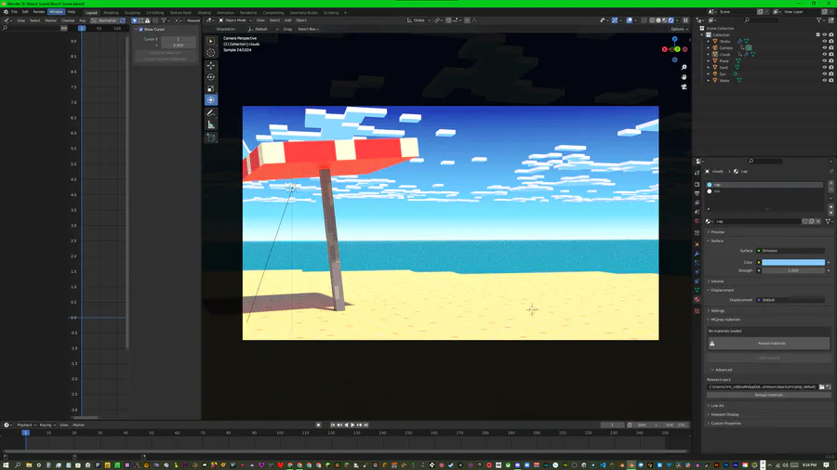Open the File menu

[14, 12]
